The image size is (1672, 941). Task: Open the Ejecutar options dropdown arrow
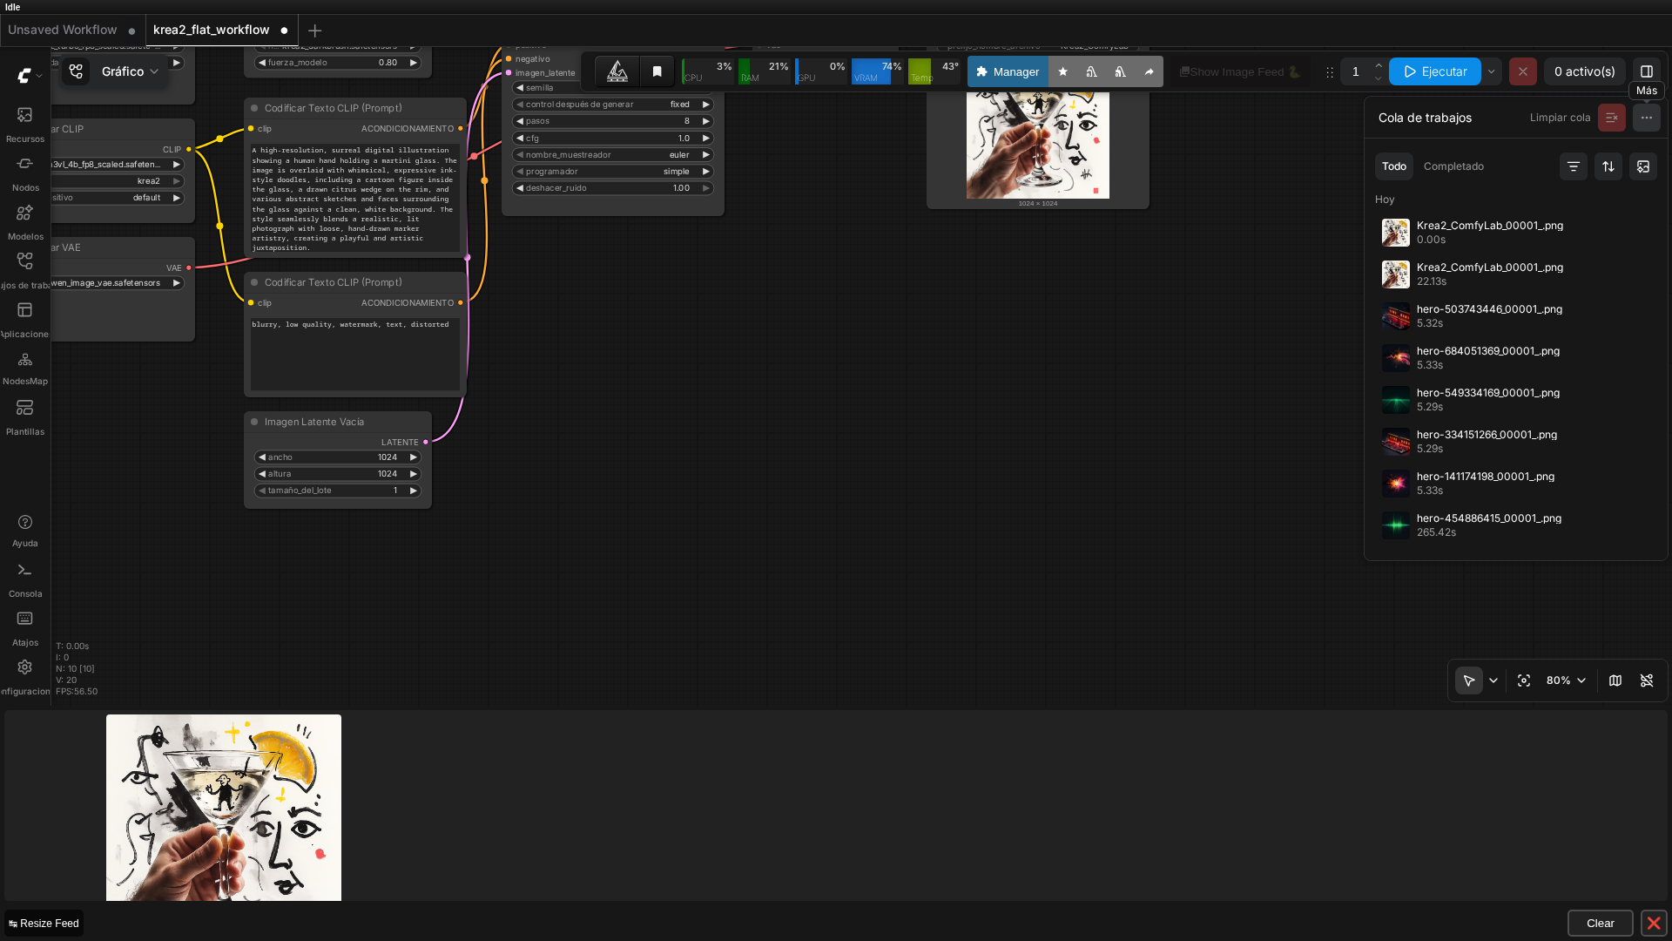click(x=1491, y=71)
